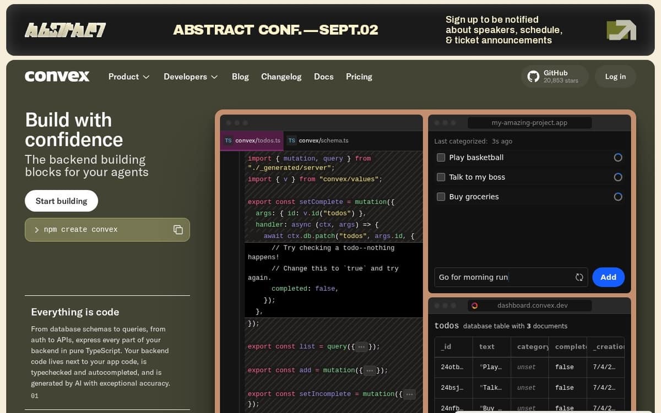Open the Pricing page

point(359,77)
